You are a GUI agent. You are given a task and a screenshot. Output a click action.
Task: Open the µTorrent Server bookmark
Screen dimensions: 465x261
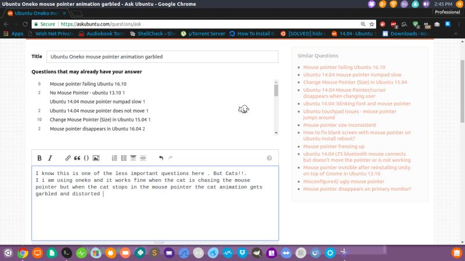click(203, 34)
